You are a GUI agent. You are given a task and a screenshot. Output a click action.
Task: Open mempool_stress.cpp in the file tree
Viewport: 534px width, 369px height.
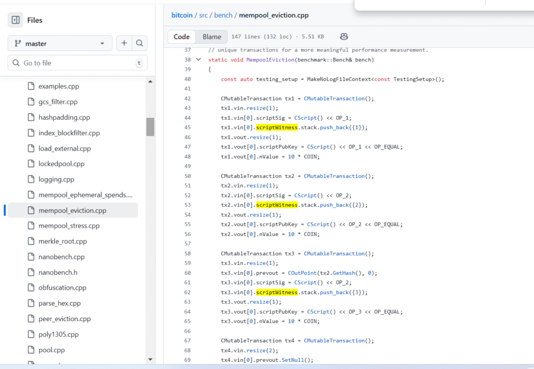pyautogui.click(x=69, y=226)
